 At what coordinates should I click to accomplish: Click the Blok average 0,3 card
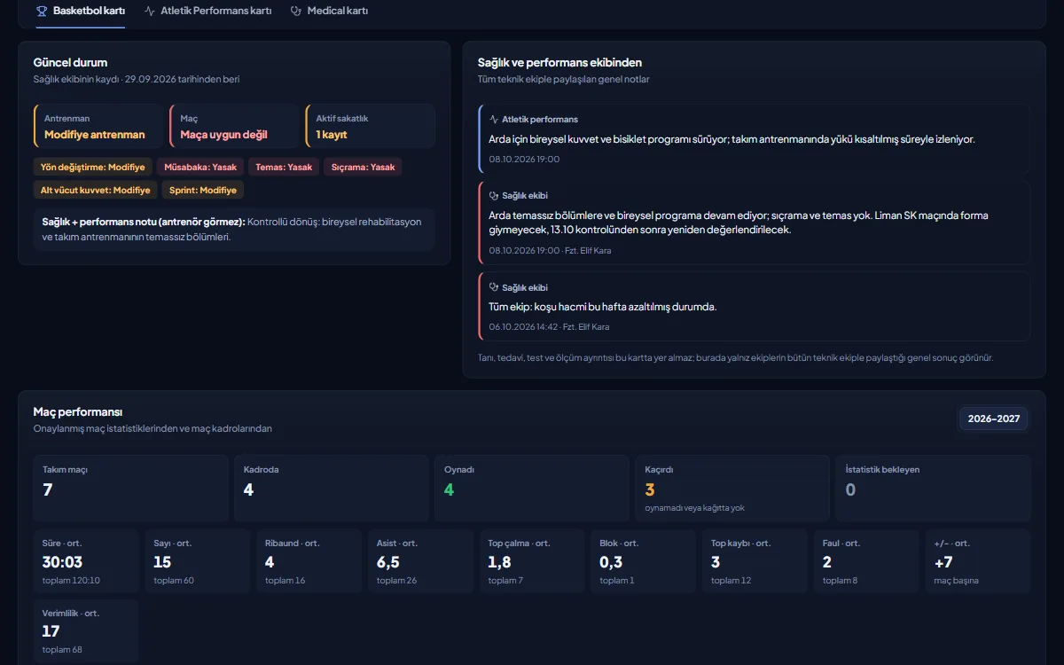(644, 561)
